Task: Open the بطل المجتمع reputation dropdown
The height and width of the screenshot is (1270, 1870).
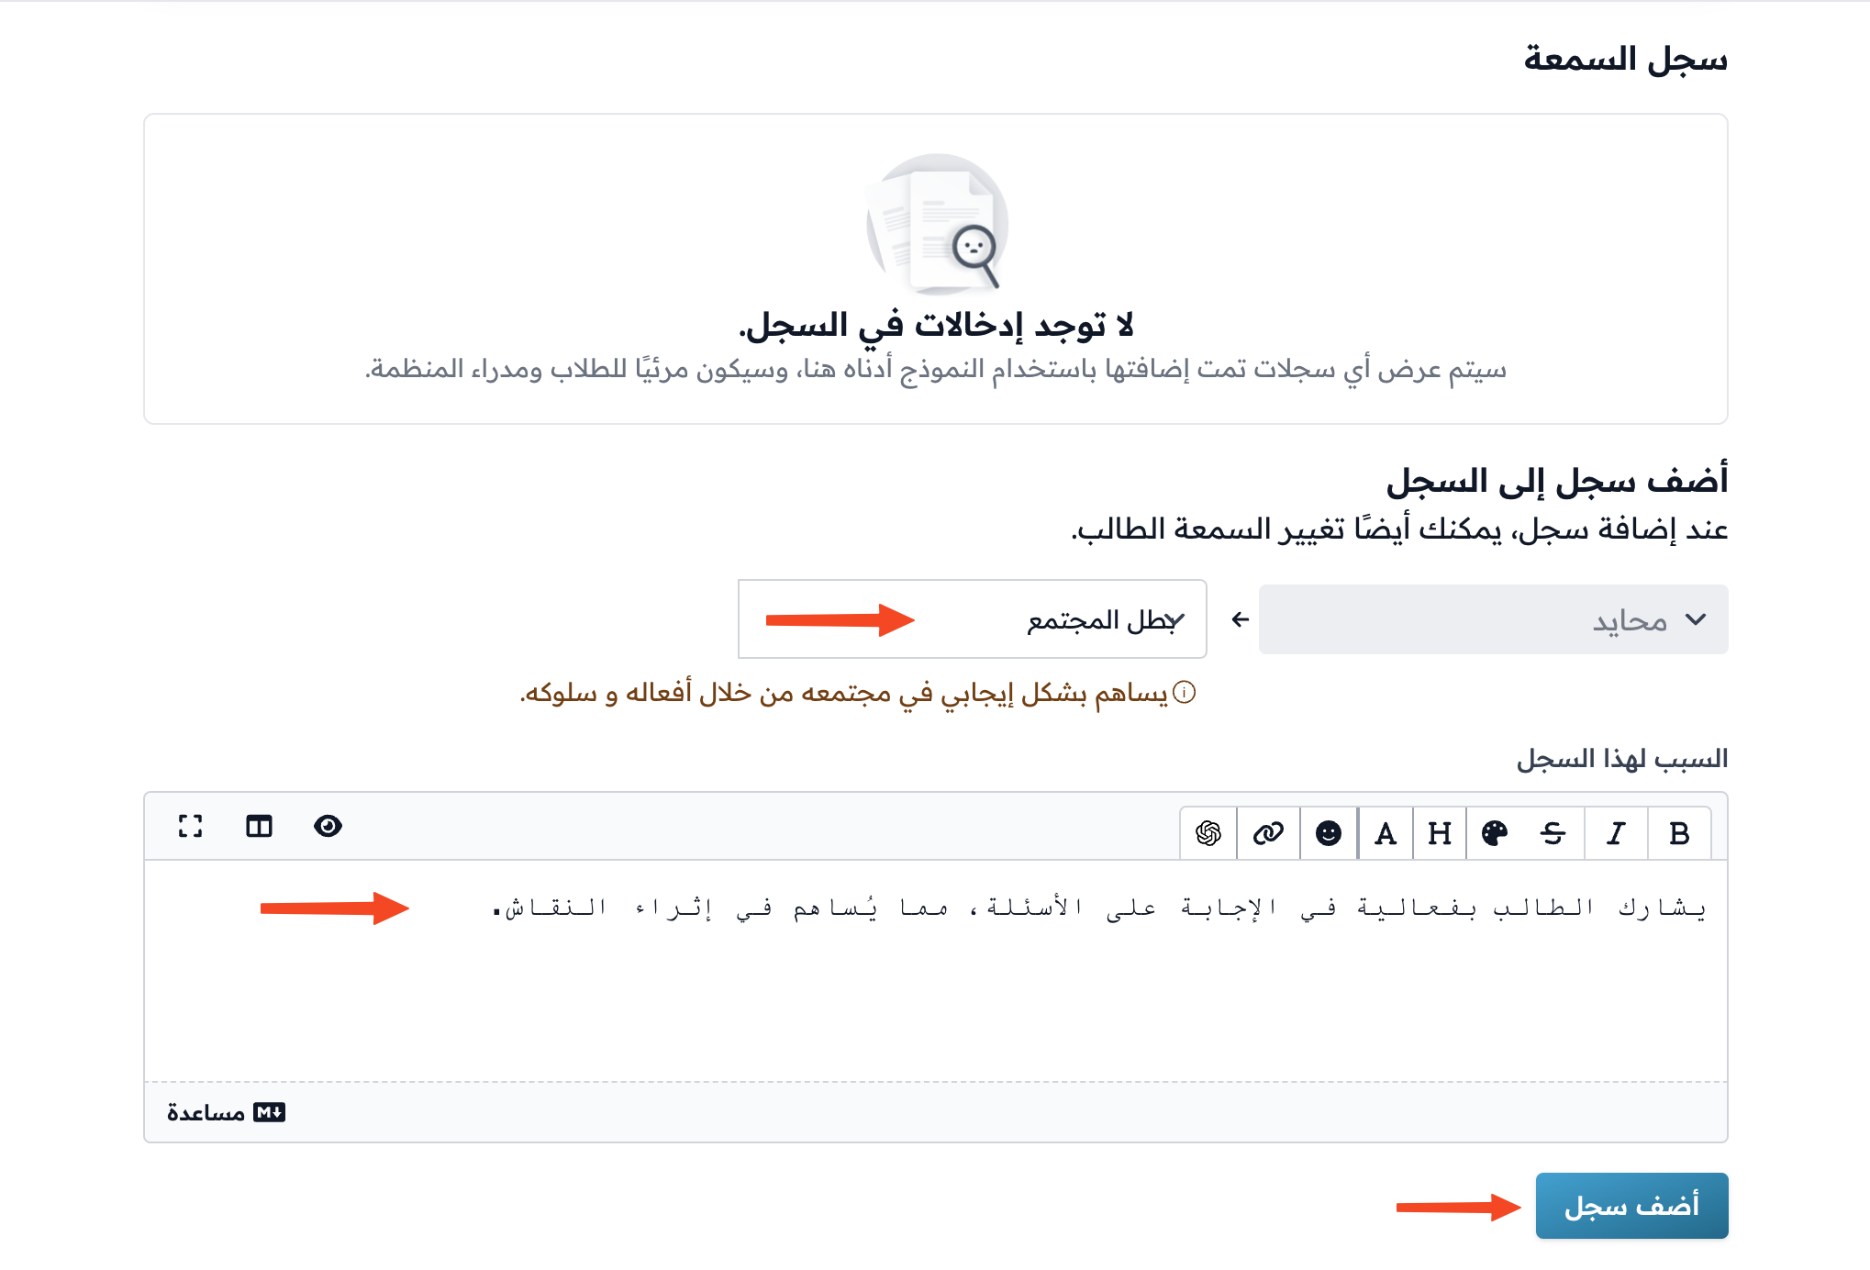Action: tap(972, 619)
